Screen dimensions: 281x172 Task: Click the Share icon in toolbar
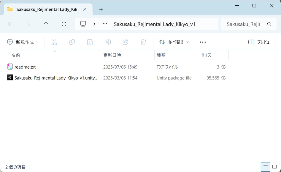click(x=126, y=42)
